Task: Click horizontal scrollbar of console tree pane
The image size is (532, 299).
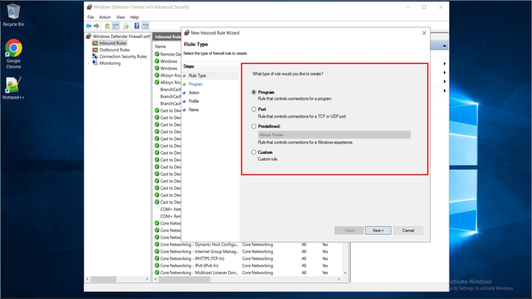Action: (x=103, y=279)
